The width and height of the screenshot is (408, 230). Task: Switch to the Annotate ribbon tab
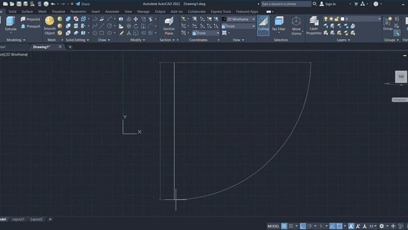coord(112,11)
